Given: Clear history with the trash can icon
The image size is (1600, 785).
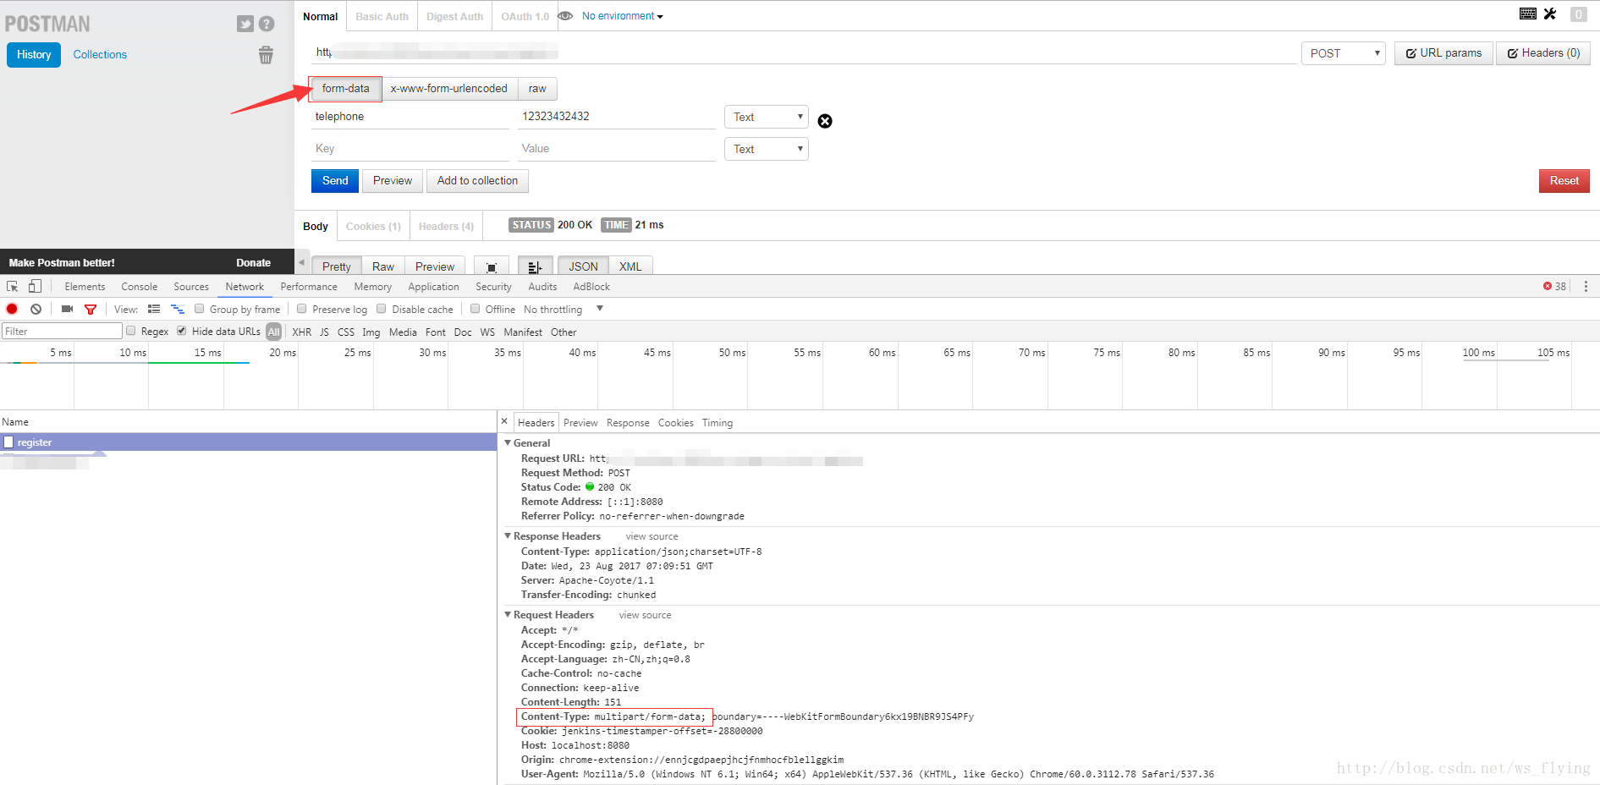Looking at the screenshot, I should pyautogui.click(x=266, y=55).
